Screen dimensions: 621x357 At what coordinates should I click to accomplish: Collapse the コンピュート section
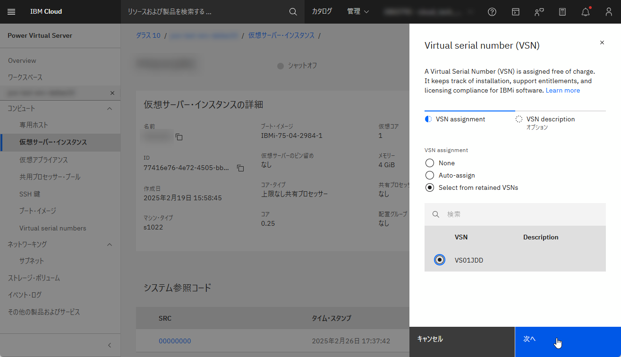pos(110,109)
